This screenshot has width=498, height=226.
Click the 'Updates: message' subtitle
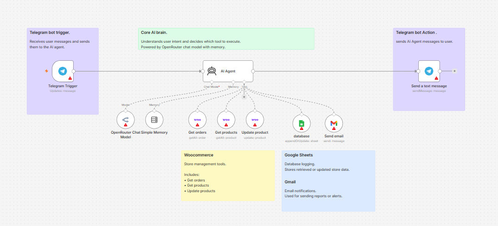point(63,90)
